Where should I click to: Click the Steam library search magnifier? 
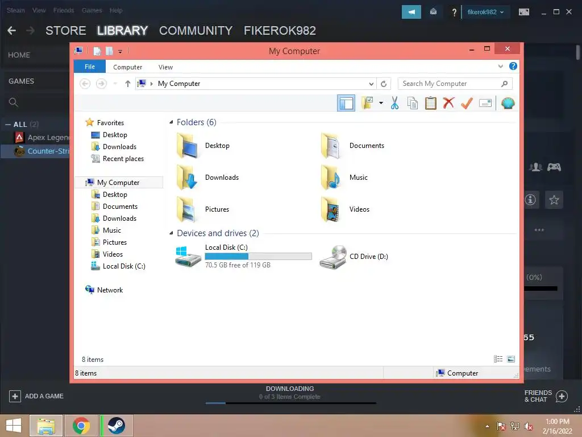coord(14,102)
